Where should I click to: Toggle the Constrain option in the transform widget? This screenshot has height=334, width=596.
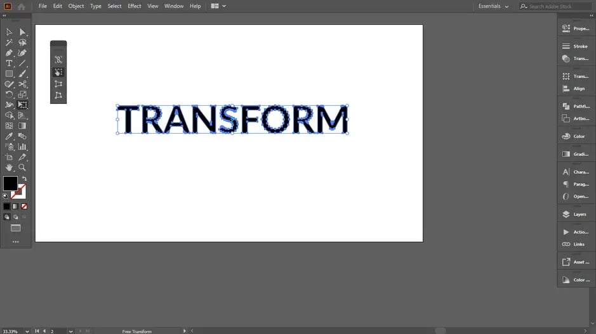58,60
